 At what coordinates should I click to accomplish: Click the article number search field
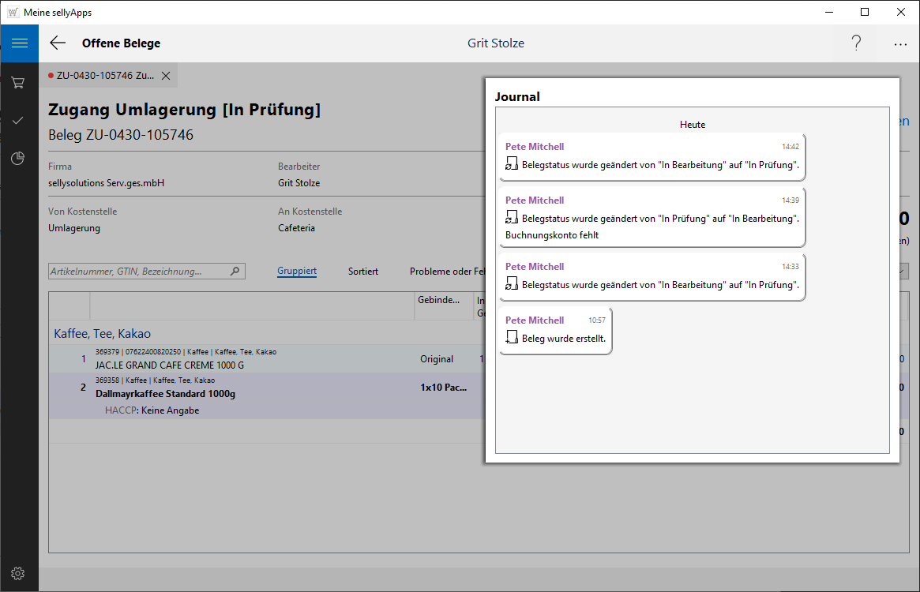point(138,272)
